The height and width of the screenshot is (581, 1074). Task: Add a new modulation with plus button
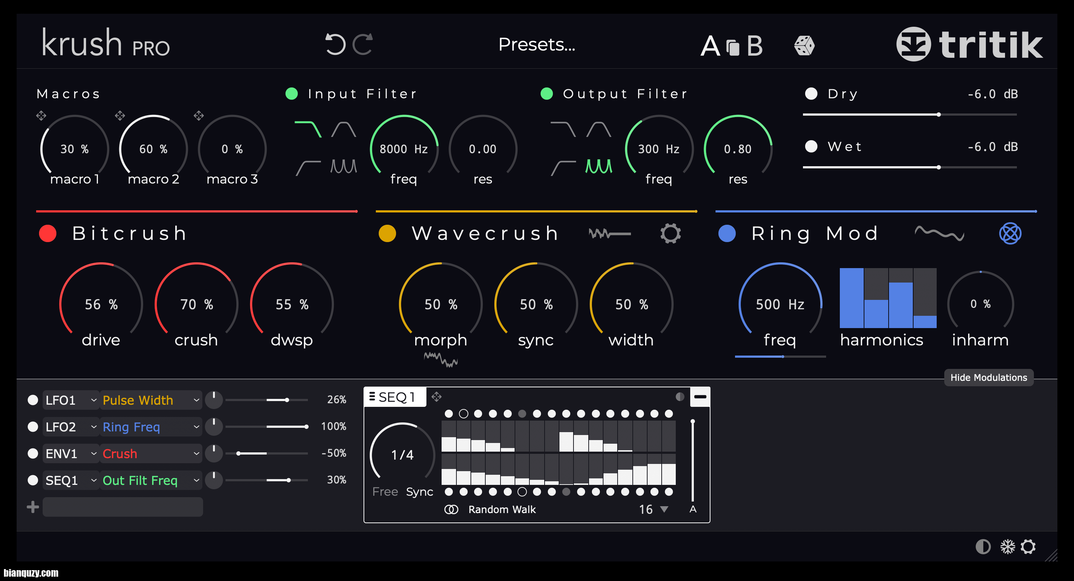[33, 507]
